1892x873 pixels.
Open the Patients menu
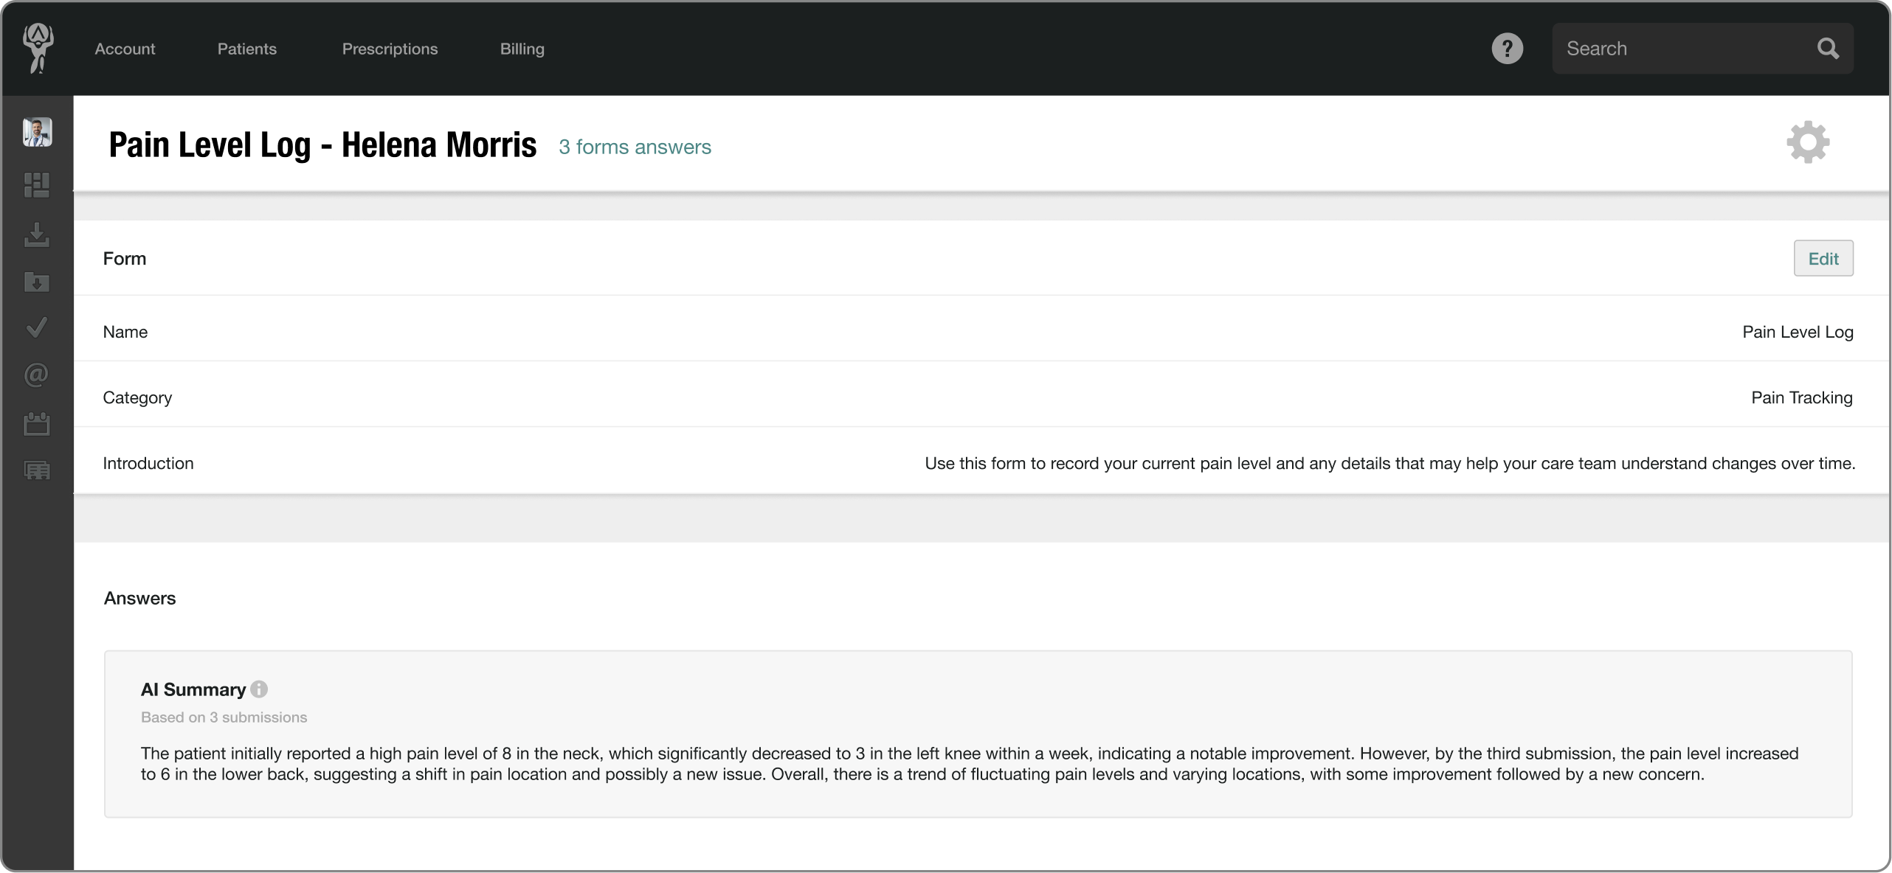tap(246, 49)
